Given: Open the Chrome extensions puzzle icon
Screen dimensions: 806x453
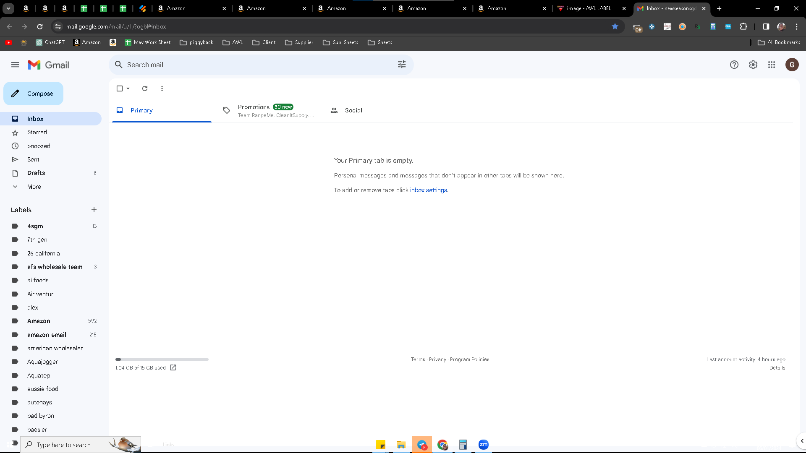Looking at the screenshot, I should (x=743, y=26).
